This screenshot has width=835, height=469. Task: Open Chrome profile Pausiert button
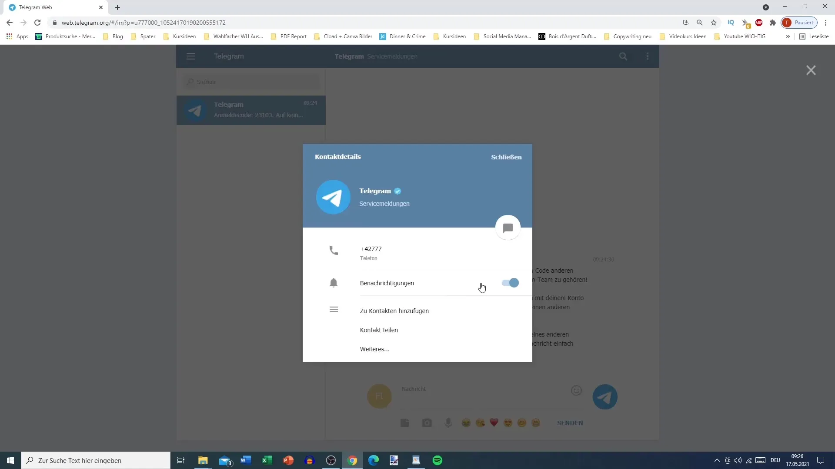coord(799,23)
